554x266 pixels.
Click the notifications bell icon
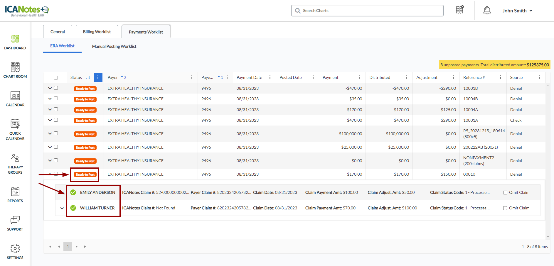(x=487, y=11)
